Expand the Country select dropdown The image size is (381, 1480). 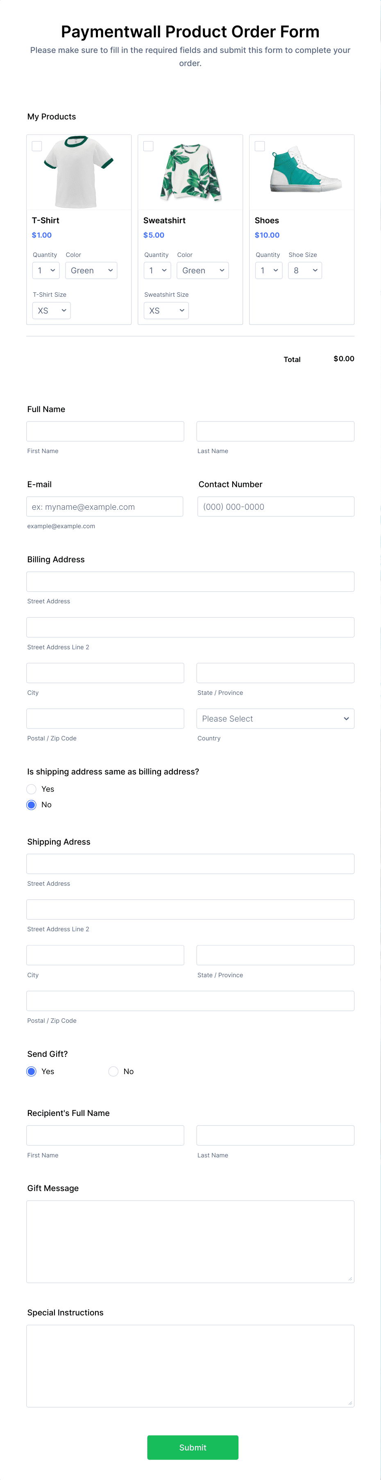click(x=275, y=719)
